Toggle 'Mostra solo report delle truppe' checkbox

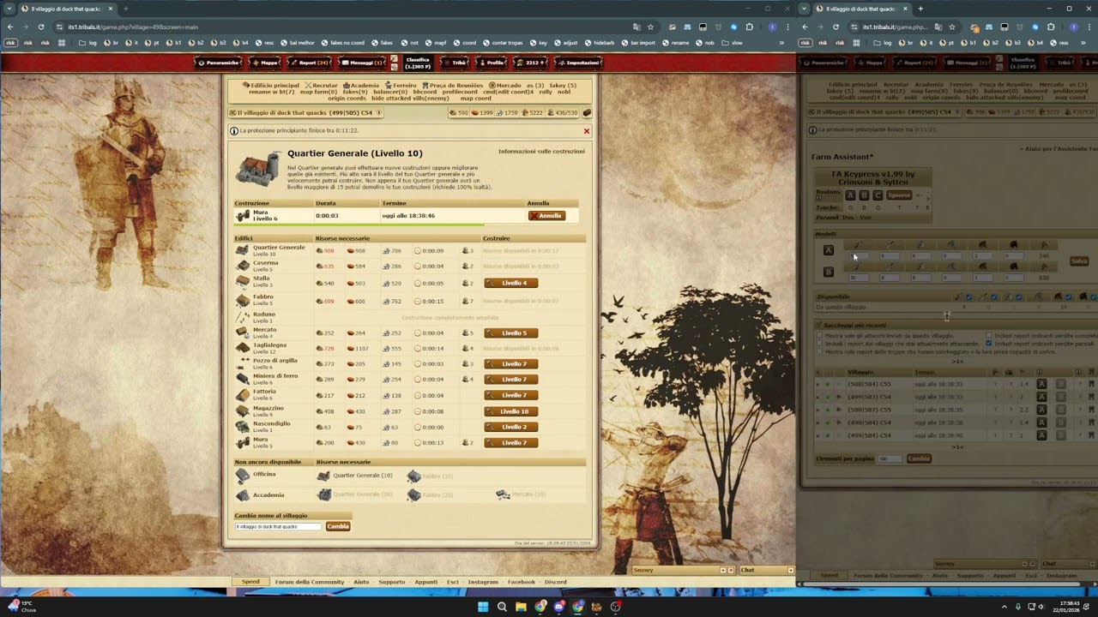[819, 351]
